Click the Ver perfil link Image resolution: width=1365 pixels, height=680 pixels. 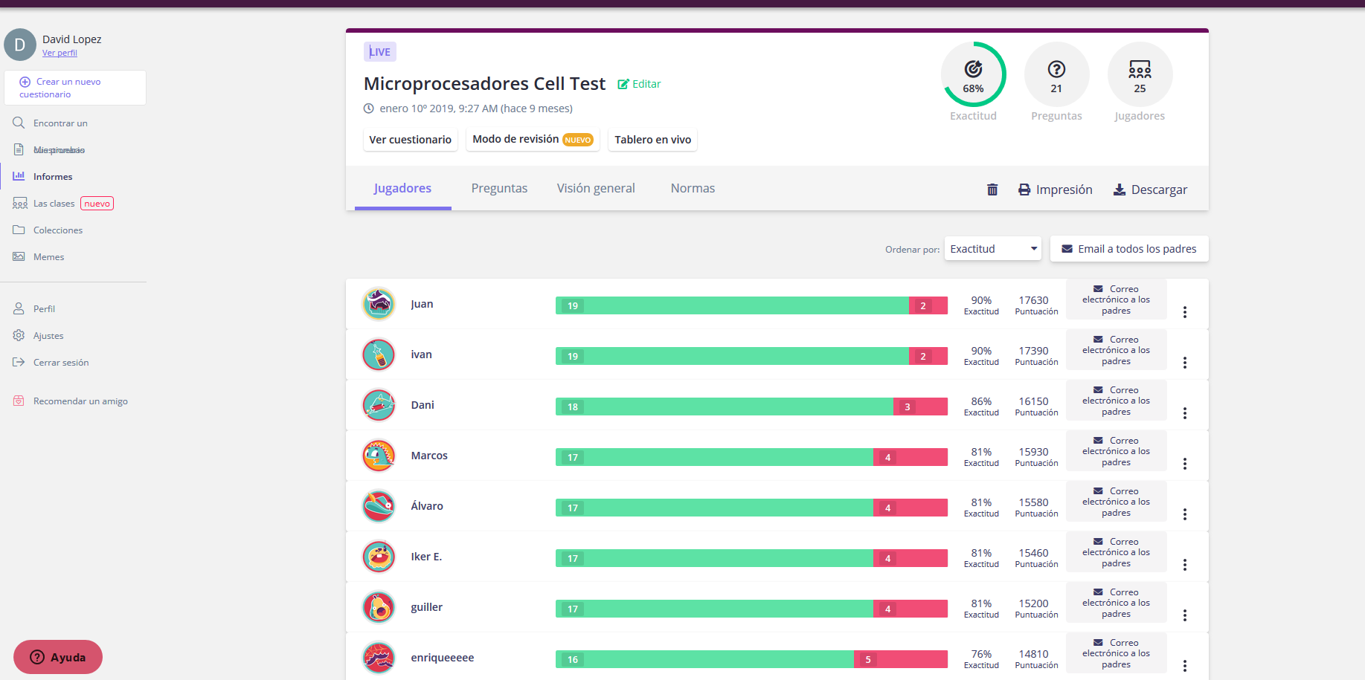[x=60, y=53]
